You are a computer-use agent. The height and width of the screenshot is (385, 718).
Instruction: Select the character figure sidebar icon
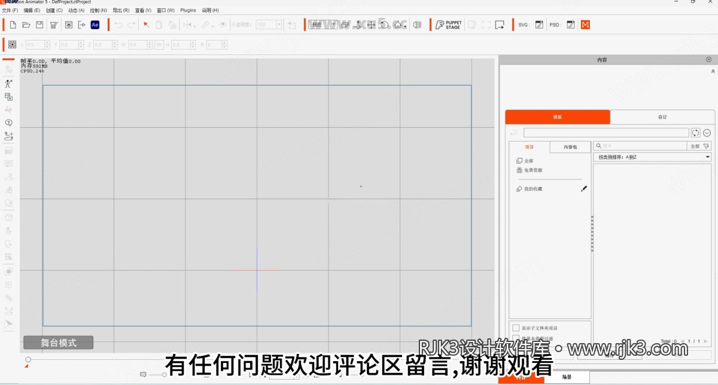coord(8,84)
